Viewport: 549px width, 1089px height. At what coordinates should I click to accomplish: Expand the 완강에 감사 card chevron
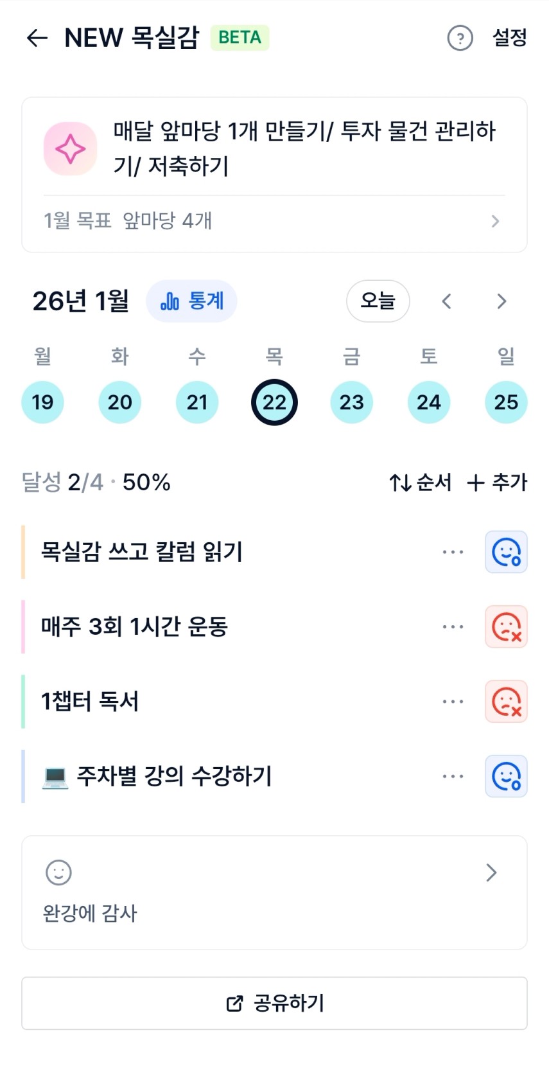[491, 872]
